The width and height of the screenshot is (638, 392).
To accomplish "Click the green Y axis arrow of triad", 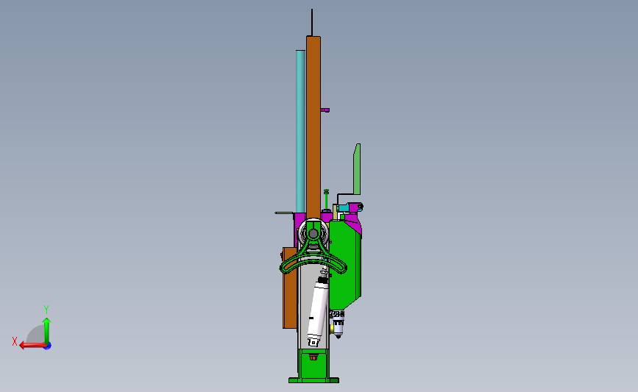I will tap(47, 330).
